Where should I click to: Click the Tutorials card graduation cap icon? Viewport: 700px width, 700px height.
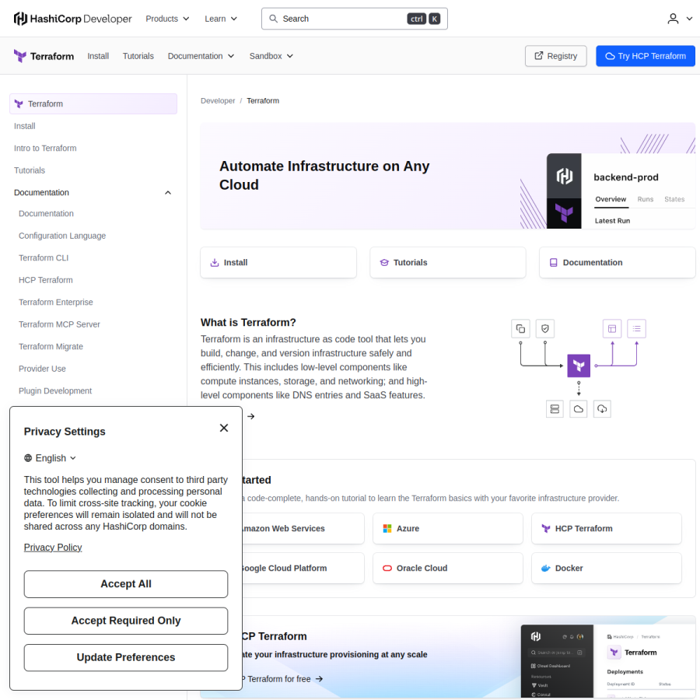[384, 263]
